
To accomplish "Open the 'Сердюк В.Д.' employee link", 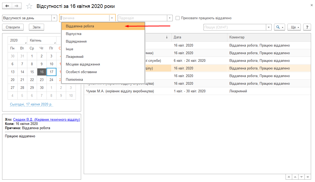I will [x=46, y=120].
